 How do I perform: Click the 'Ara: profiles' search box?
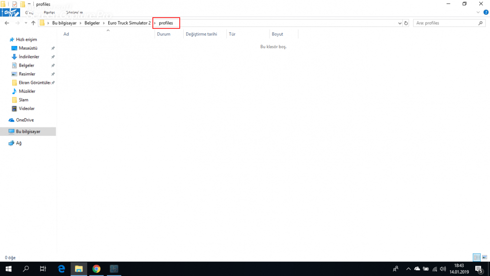pos(445,23)
